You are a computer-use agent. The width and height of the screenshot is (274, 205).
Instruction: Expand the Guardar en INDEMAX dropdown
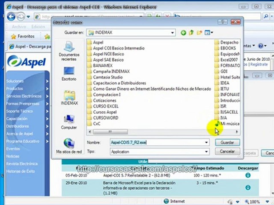tap(172, 32)
